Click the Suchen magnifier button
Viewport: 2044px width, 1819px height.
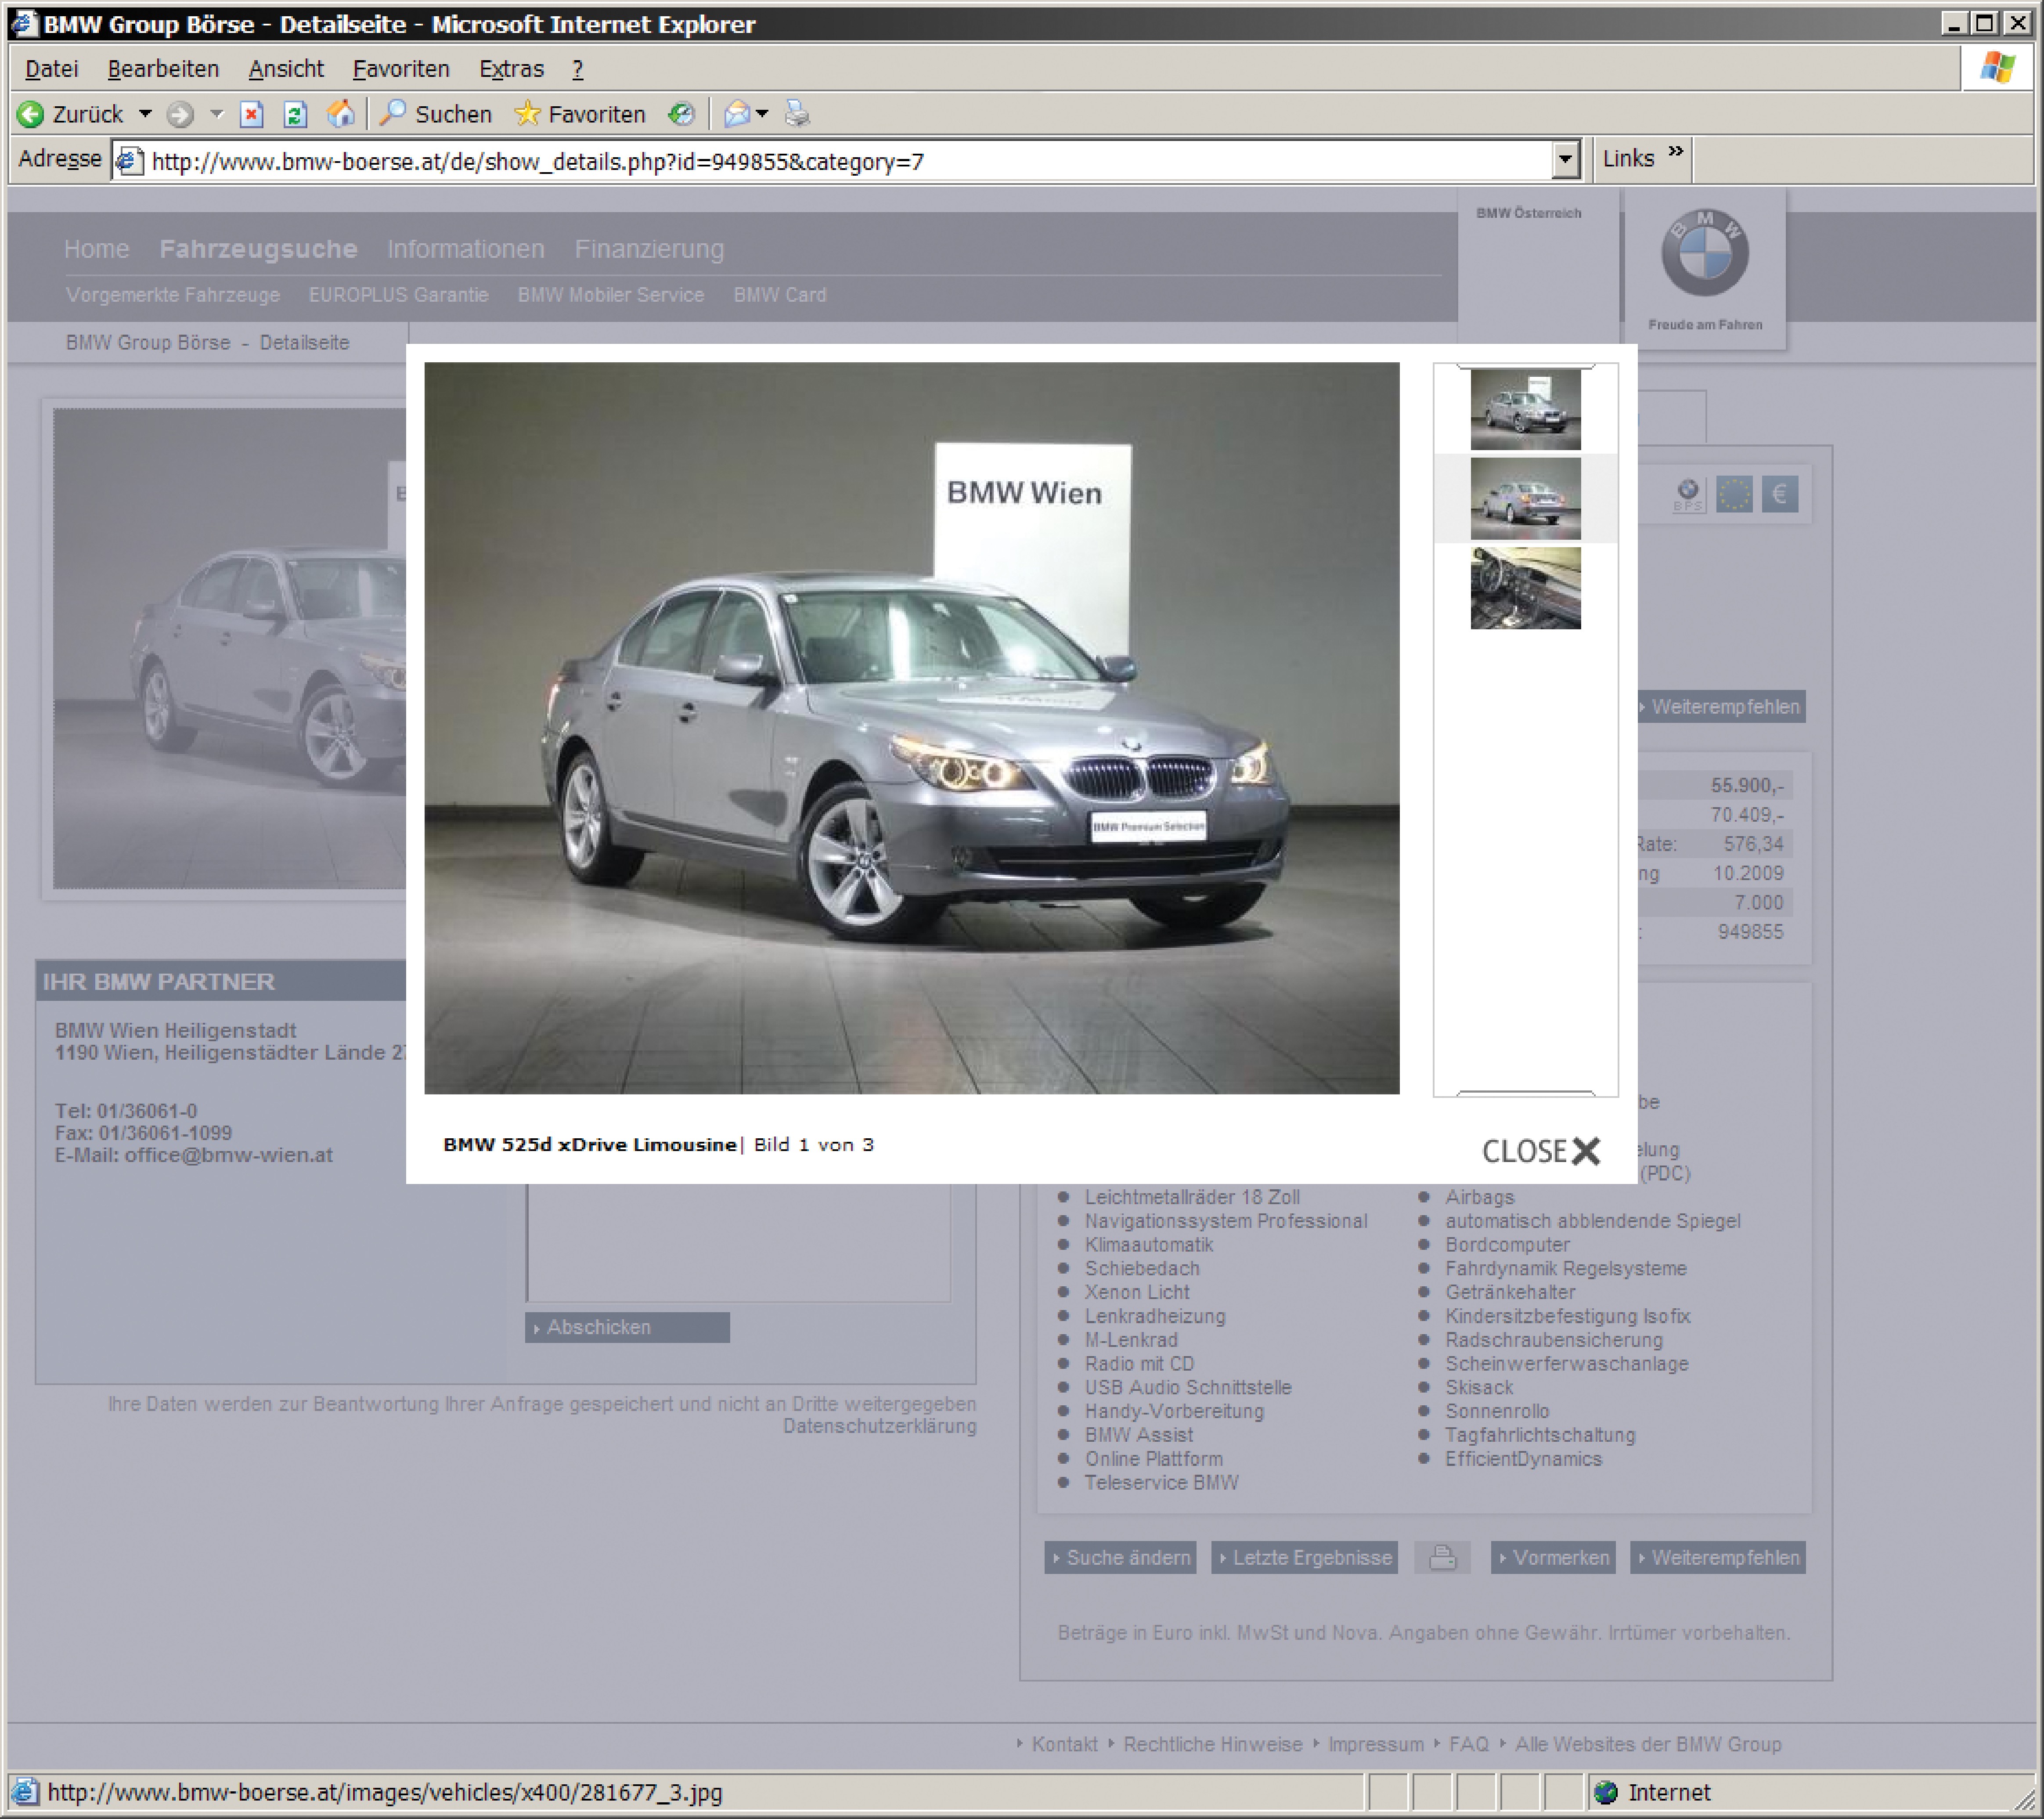click(x=437, y=115)
